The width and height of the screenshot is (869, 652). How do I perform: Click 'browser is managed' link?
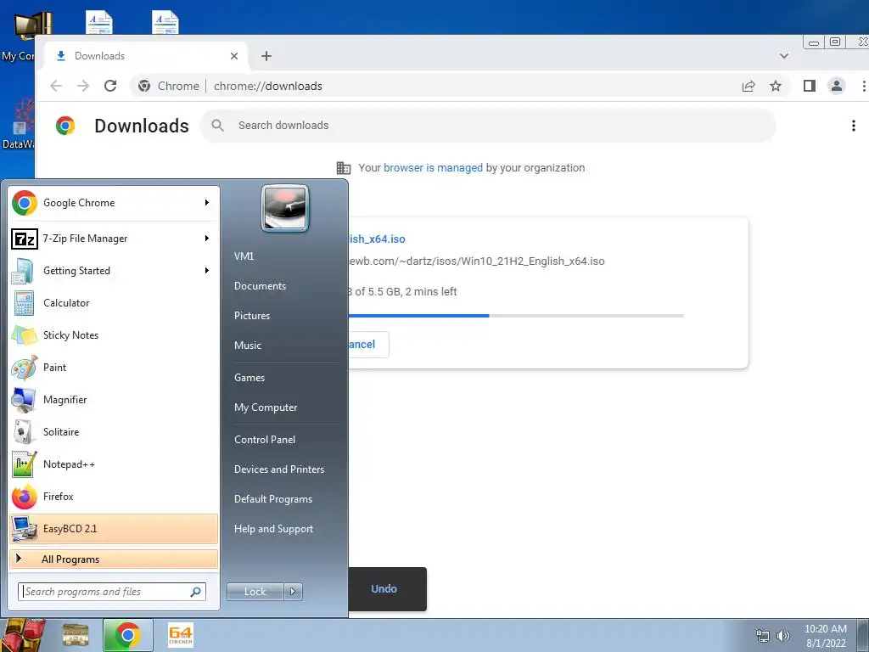pyautogui.click(x=433, y=168)
